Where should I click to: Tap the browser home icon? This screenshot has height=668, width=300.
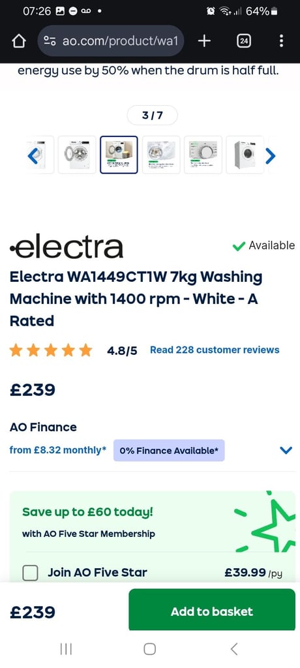[x=19, y=41]
